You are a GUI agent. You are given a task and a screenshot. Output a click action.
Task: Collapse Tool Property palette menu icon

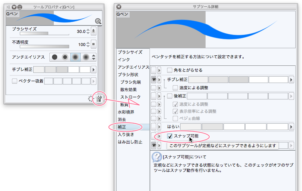coord(8,7)
